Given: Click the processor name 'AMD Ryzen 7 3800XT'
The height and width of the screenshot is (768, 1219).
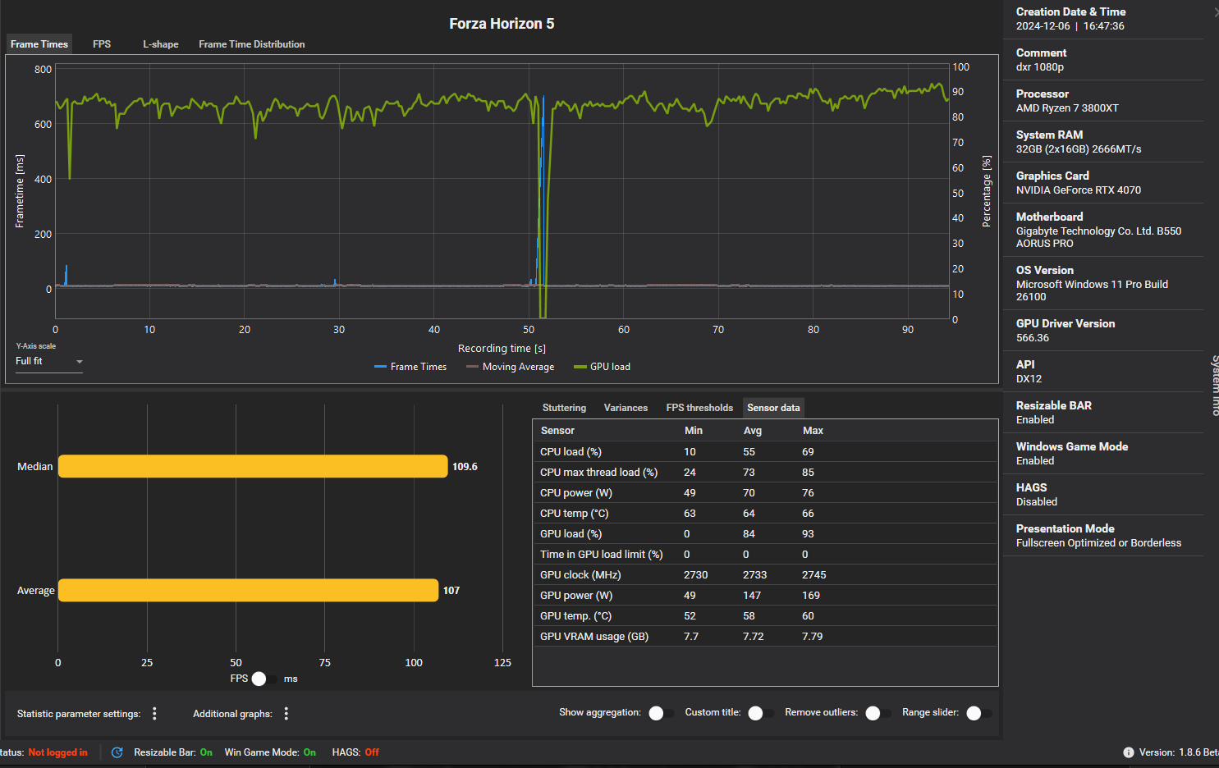Looking at the screenshot, I should tap(1067, 108).
